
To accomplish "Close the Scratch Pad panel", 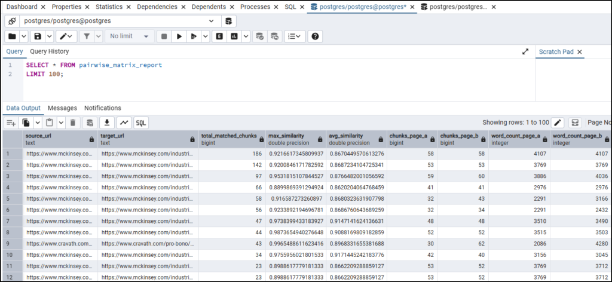I will [x=579, y=52].
